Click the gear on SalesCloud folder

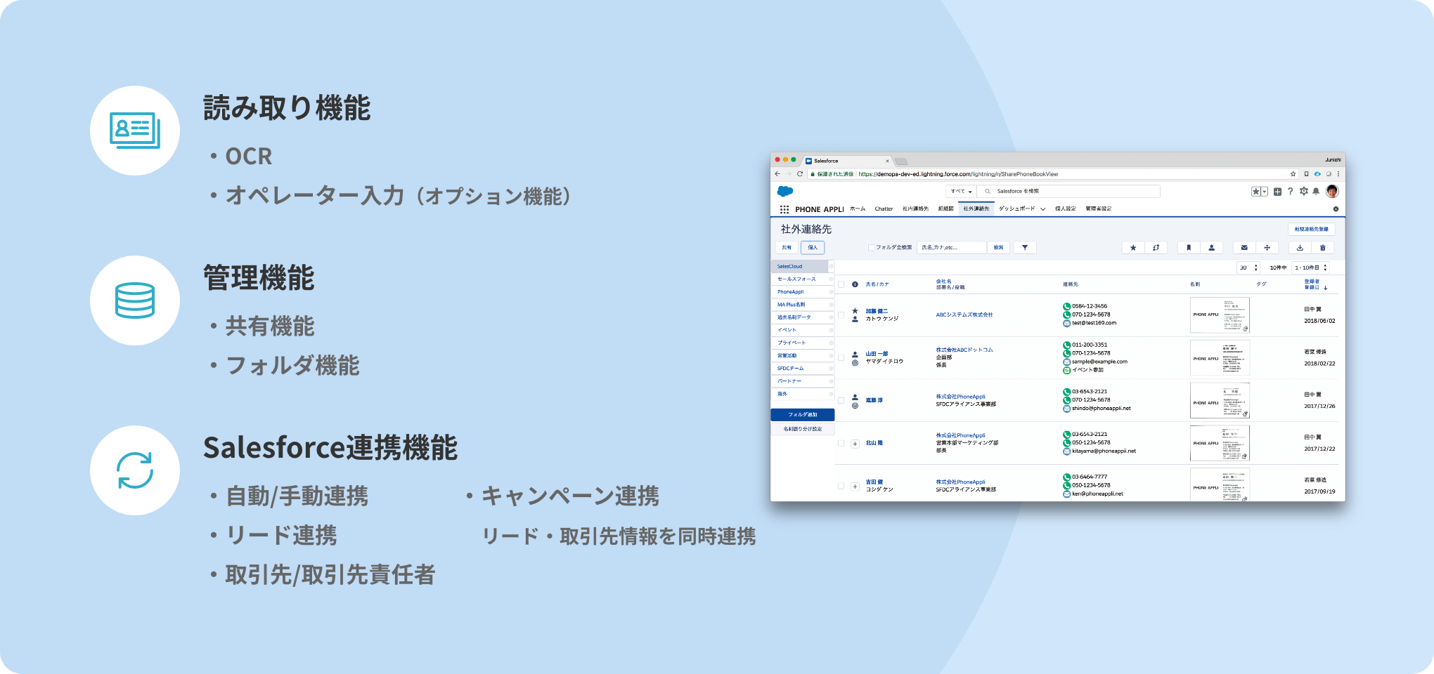click(x=831, y=267)
